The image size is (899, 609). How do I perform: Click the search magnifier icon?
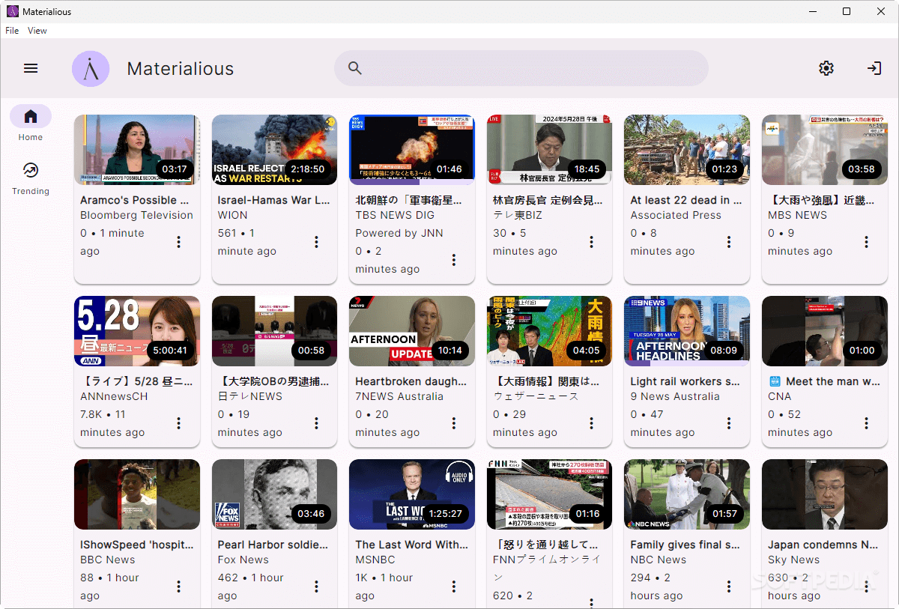355,68
